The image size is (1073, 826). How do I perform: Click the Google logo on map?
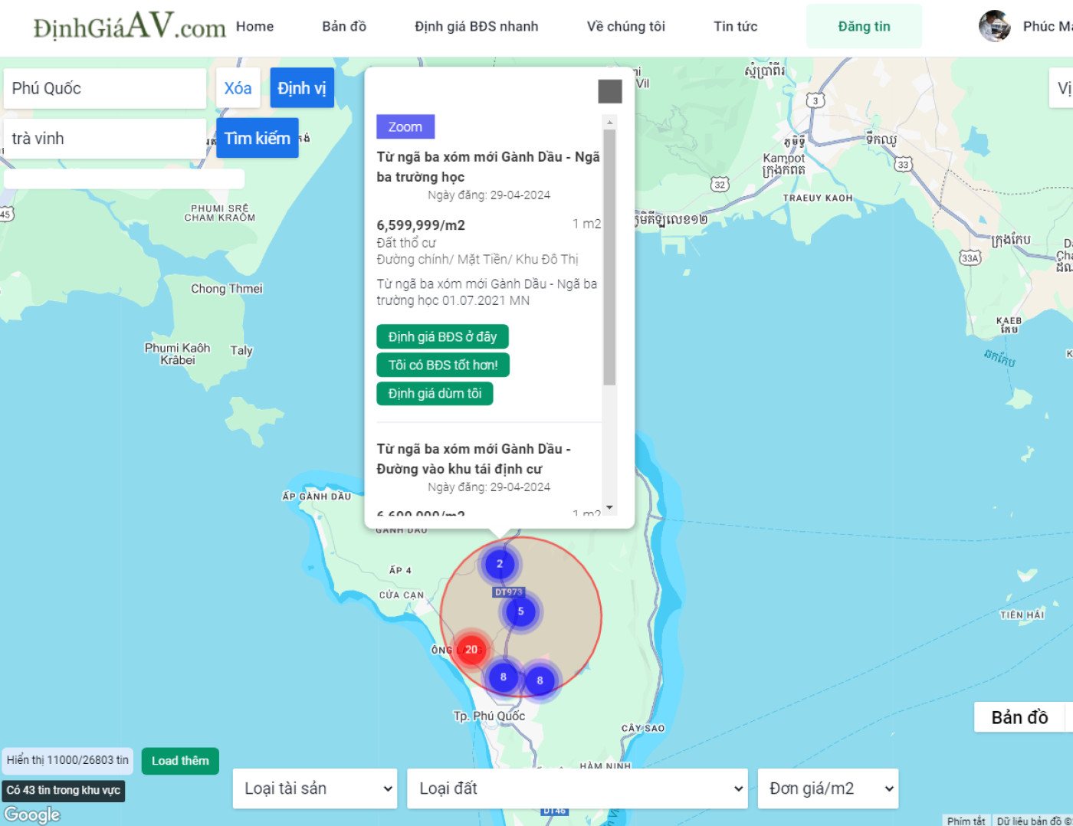32,814
